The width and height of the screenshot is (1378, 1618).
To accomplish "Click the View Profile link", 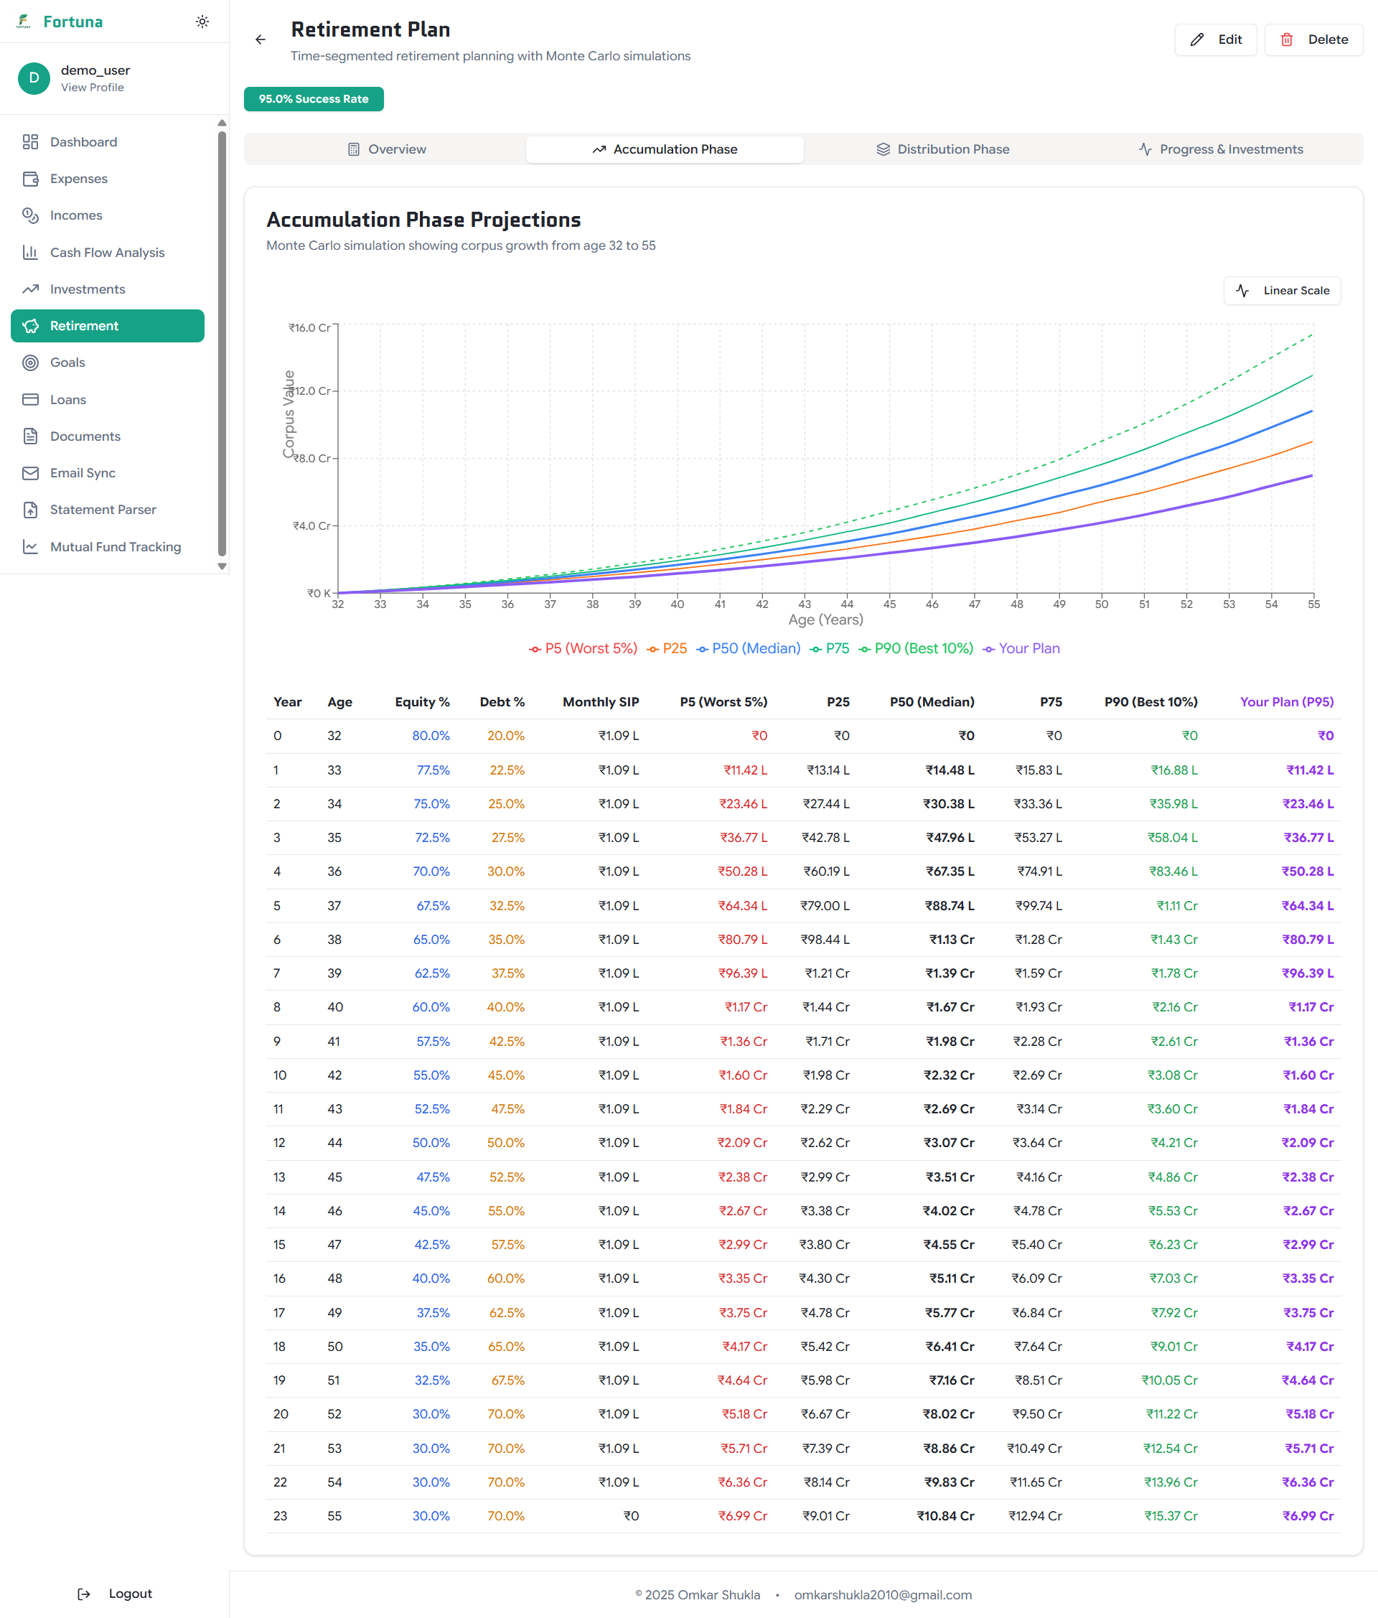I will (92, 88).
